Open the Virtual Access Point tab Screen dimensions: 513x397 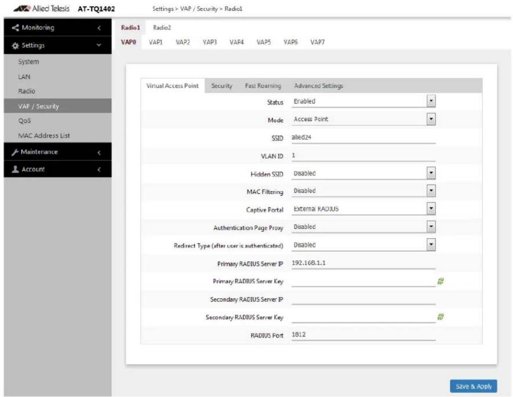click(x=172, y=86)
